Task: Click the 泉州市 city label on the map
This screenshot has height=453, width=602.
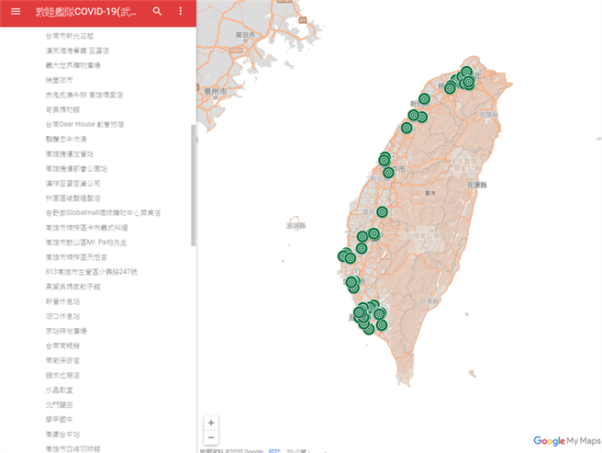Action: point(215,92)
